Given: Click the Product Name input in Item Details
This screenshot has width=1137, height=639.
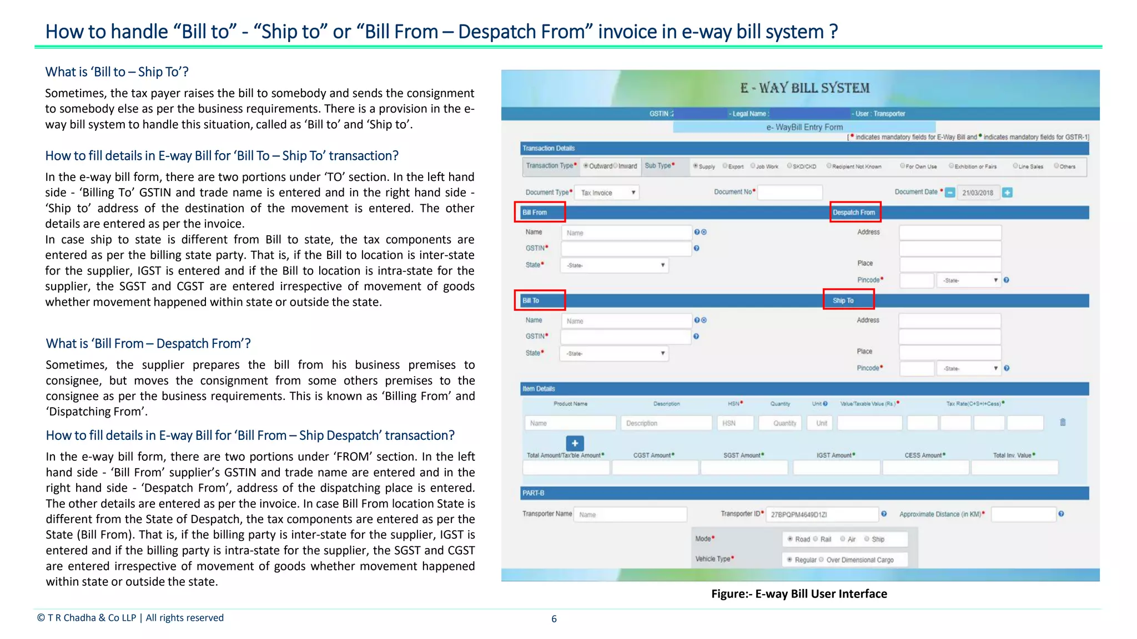Looking at the screenshot, I should (570, 423).
